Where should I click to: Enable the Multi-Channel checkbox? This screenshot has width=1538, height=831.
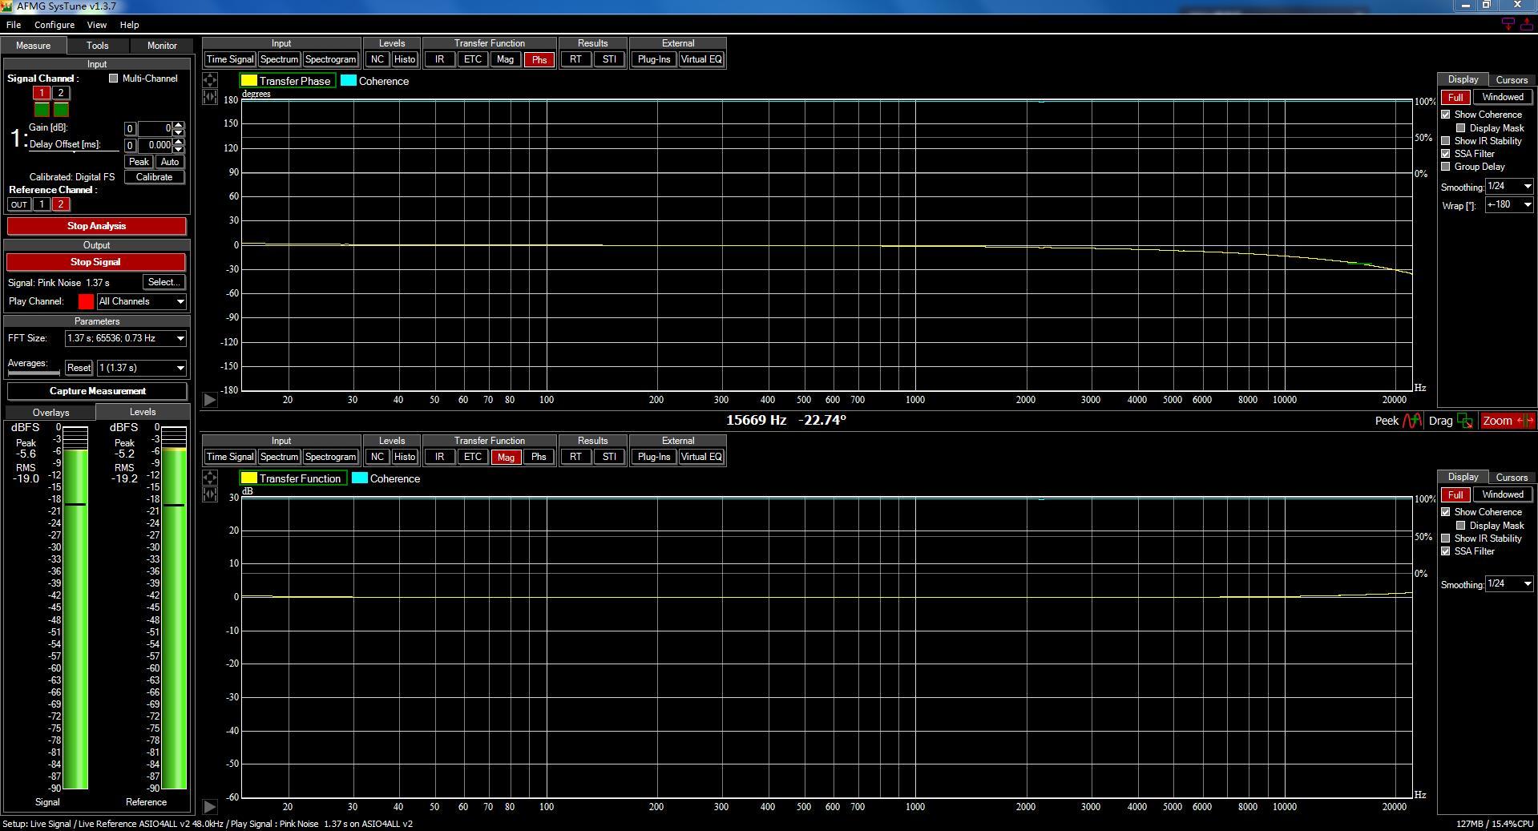[114, 79]
